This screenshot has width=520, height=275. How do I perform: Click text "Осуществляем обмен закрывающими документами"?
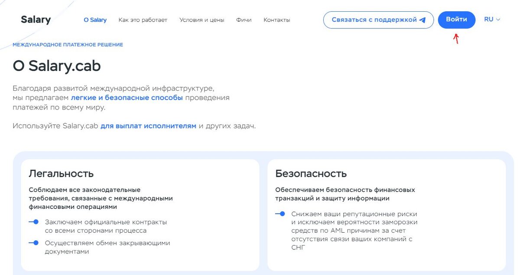[107, 247]
